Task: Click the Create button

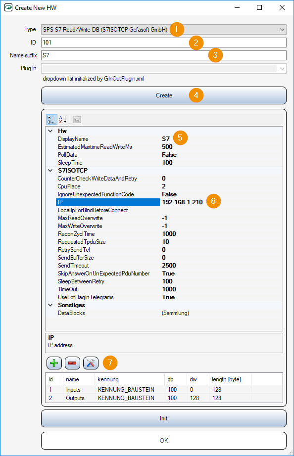Action: [164, 95]
